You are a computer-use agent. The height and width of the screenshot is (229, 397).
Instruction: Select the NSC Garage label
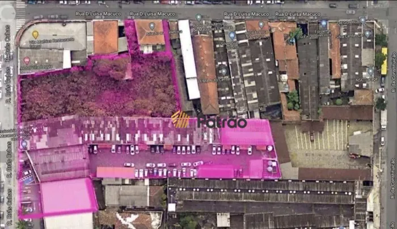(x=366, y=79)
